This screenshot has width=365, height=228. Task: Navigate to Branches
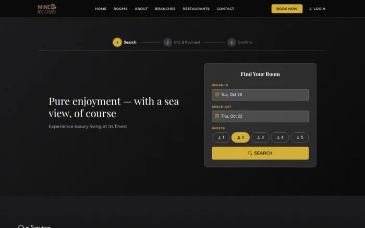click(165, 9)
